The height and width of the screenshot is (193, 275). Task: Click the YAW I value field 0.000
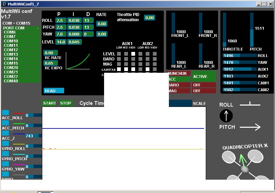tap(74, 34)
